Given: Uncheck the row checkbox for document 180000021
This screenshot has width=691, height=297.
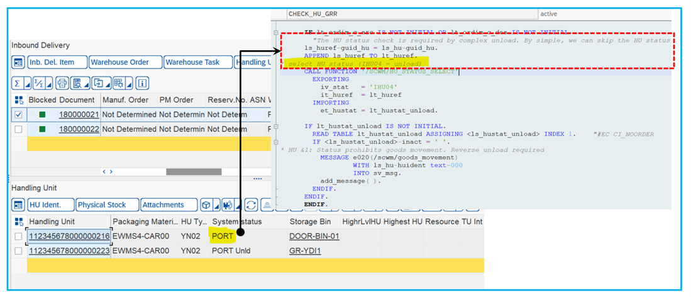Looking at the screenshot, I should (x=19, y=115).
